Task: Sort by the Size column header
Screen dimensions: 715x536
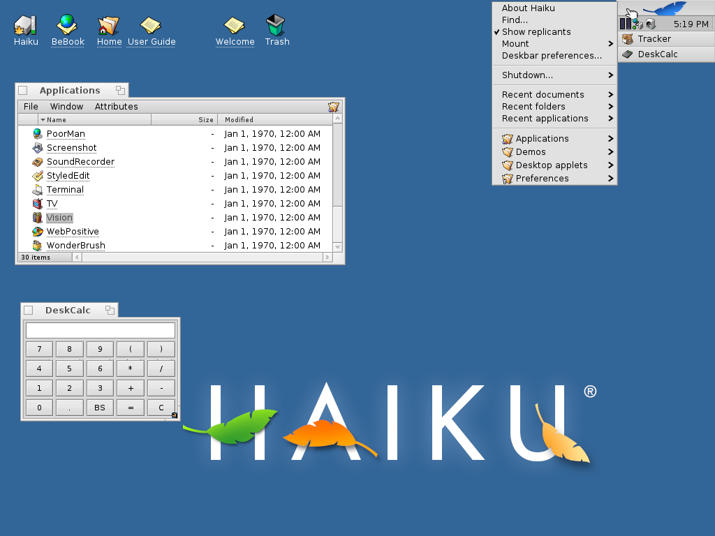Action: (184, 120)
